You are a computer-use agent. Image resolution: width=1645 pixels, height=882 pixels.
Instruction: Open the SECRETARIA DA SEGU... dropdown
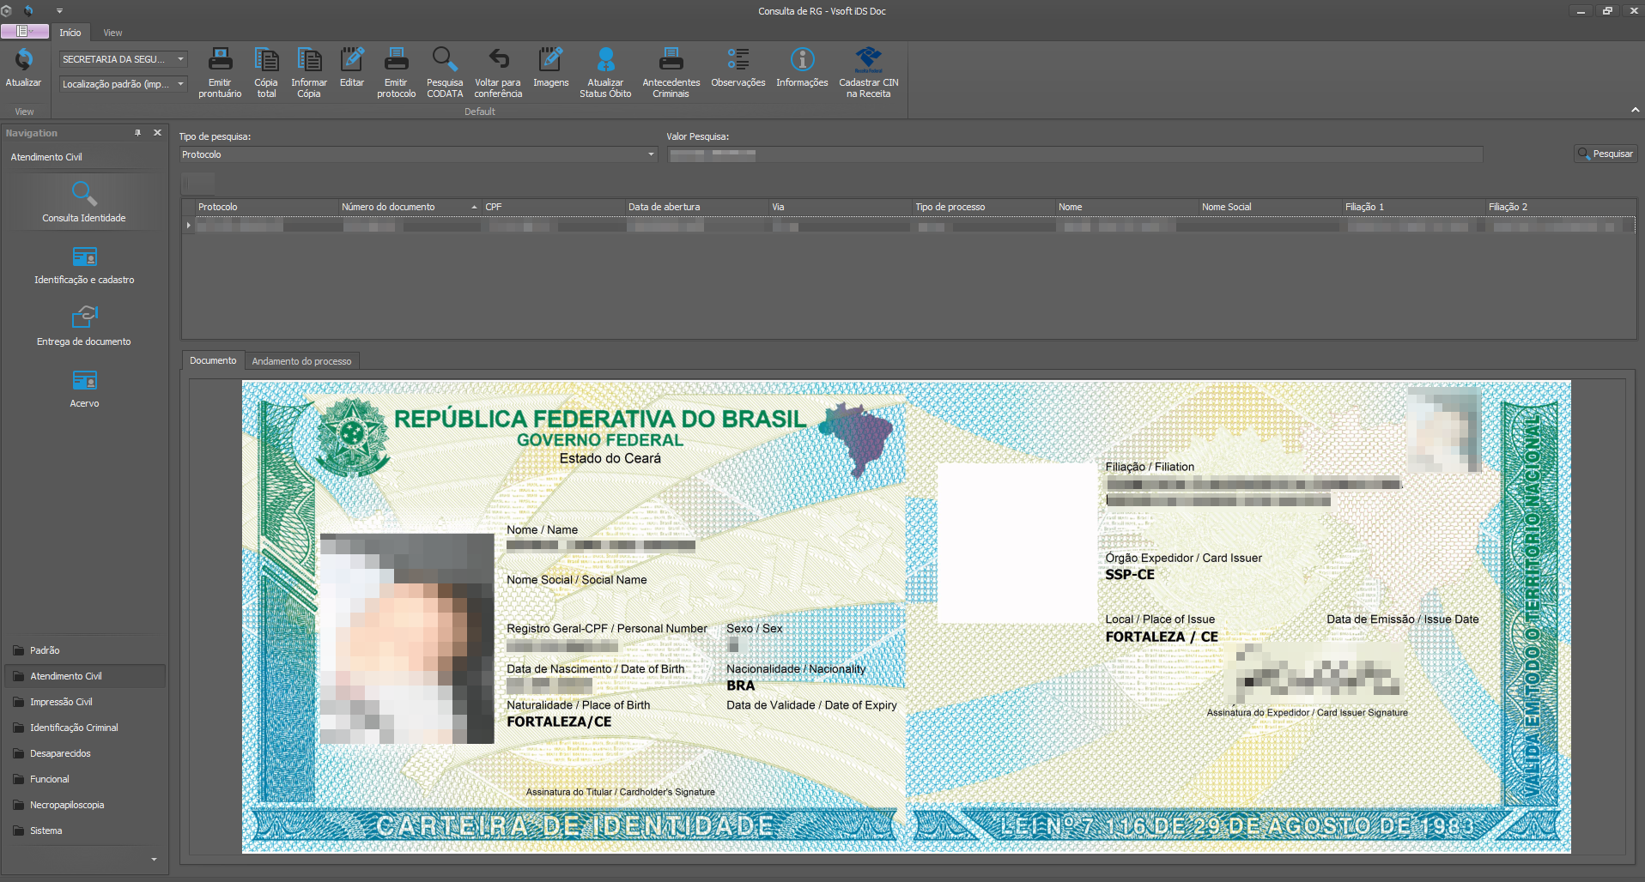180,59
